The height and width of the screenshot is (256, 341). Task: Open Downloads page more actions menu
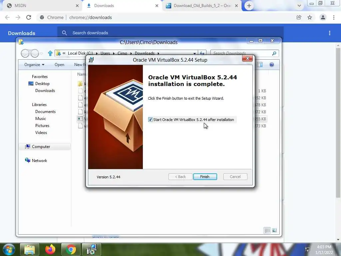tap(330, 33)
